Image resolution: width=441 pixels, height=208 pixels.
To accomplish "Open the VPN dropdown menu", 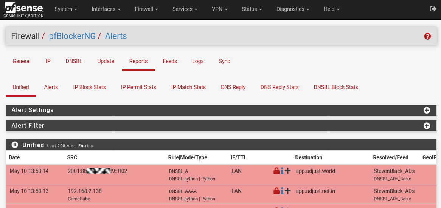I will 219,9.
